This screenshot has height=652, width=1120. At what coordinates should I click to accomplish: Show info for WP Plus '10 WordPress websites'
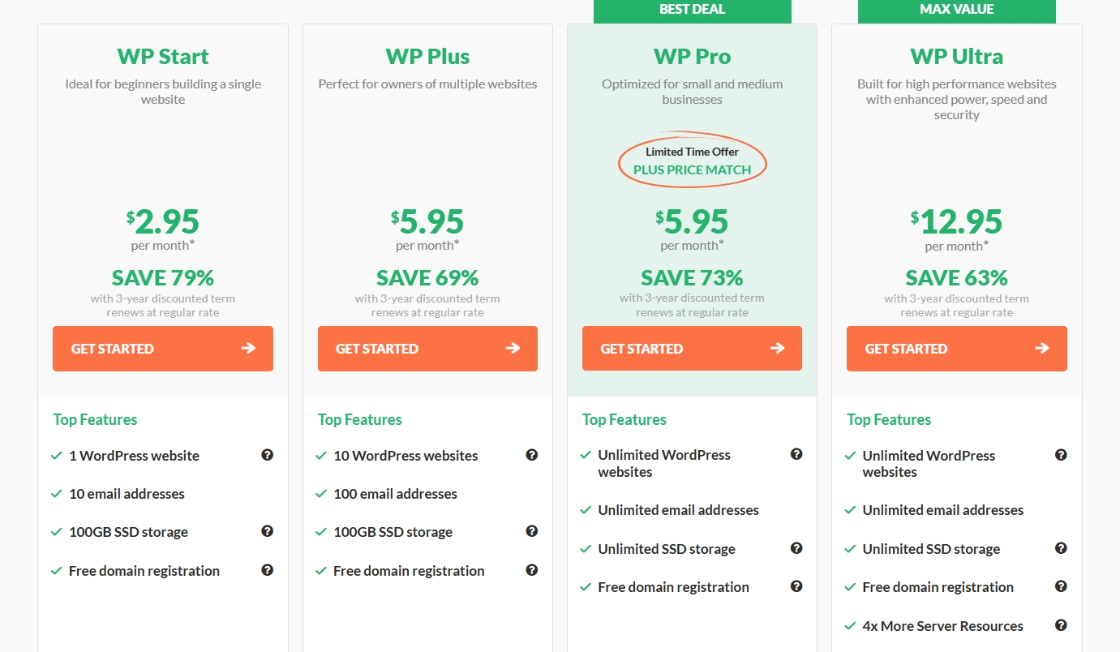(x=531, y=455)
